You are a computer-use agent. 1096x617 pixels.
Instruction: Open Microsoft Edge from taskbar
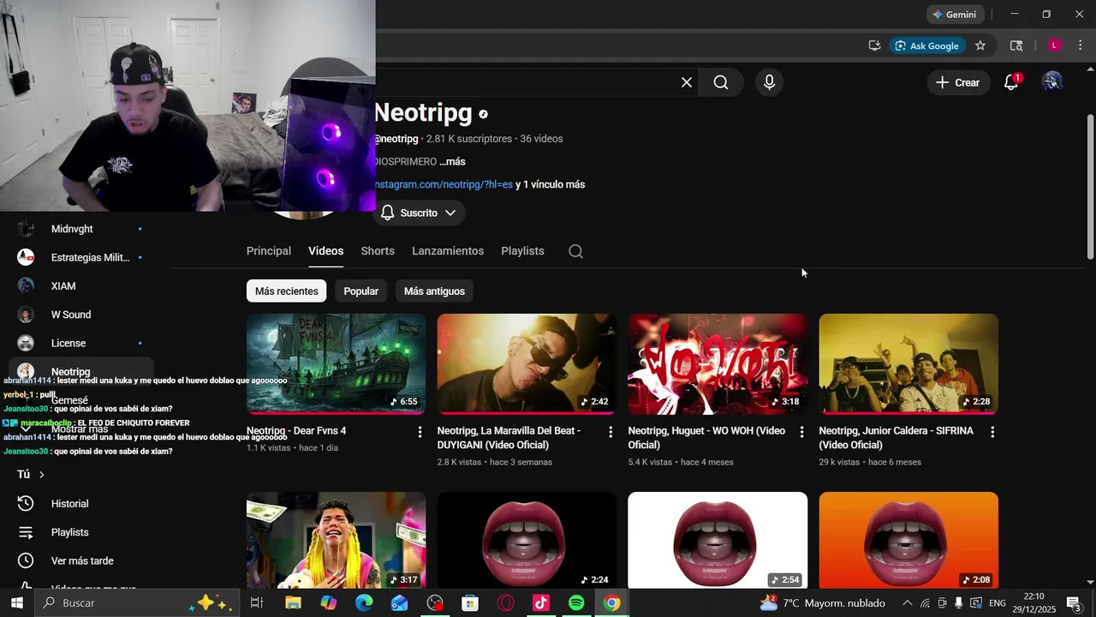click(x=364, y=603)
